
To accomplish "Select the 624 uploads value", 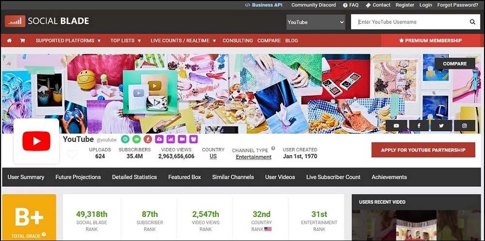I will coord(100,156).
